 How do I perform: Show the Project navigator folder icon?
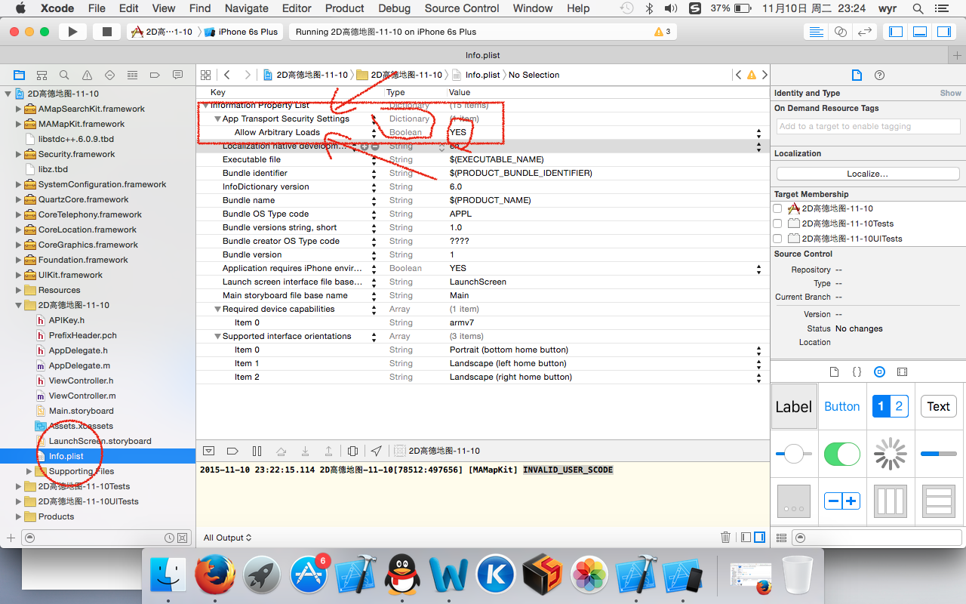pyautogui.click(x=19, y=75)
